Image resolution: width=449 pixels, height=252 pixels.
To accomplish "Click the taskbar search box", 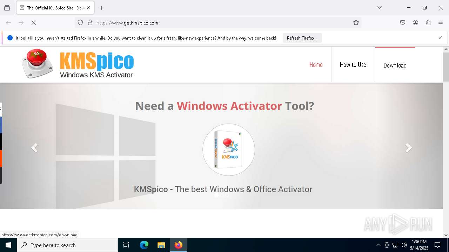I will (x=67, y=245).
